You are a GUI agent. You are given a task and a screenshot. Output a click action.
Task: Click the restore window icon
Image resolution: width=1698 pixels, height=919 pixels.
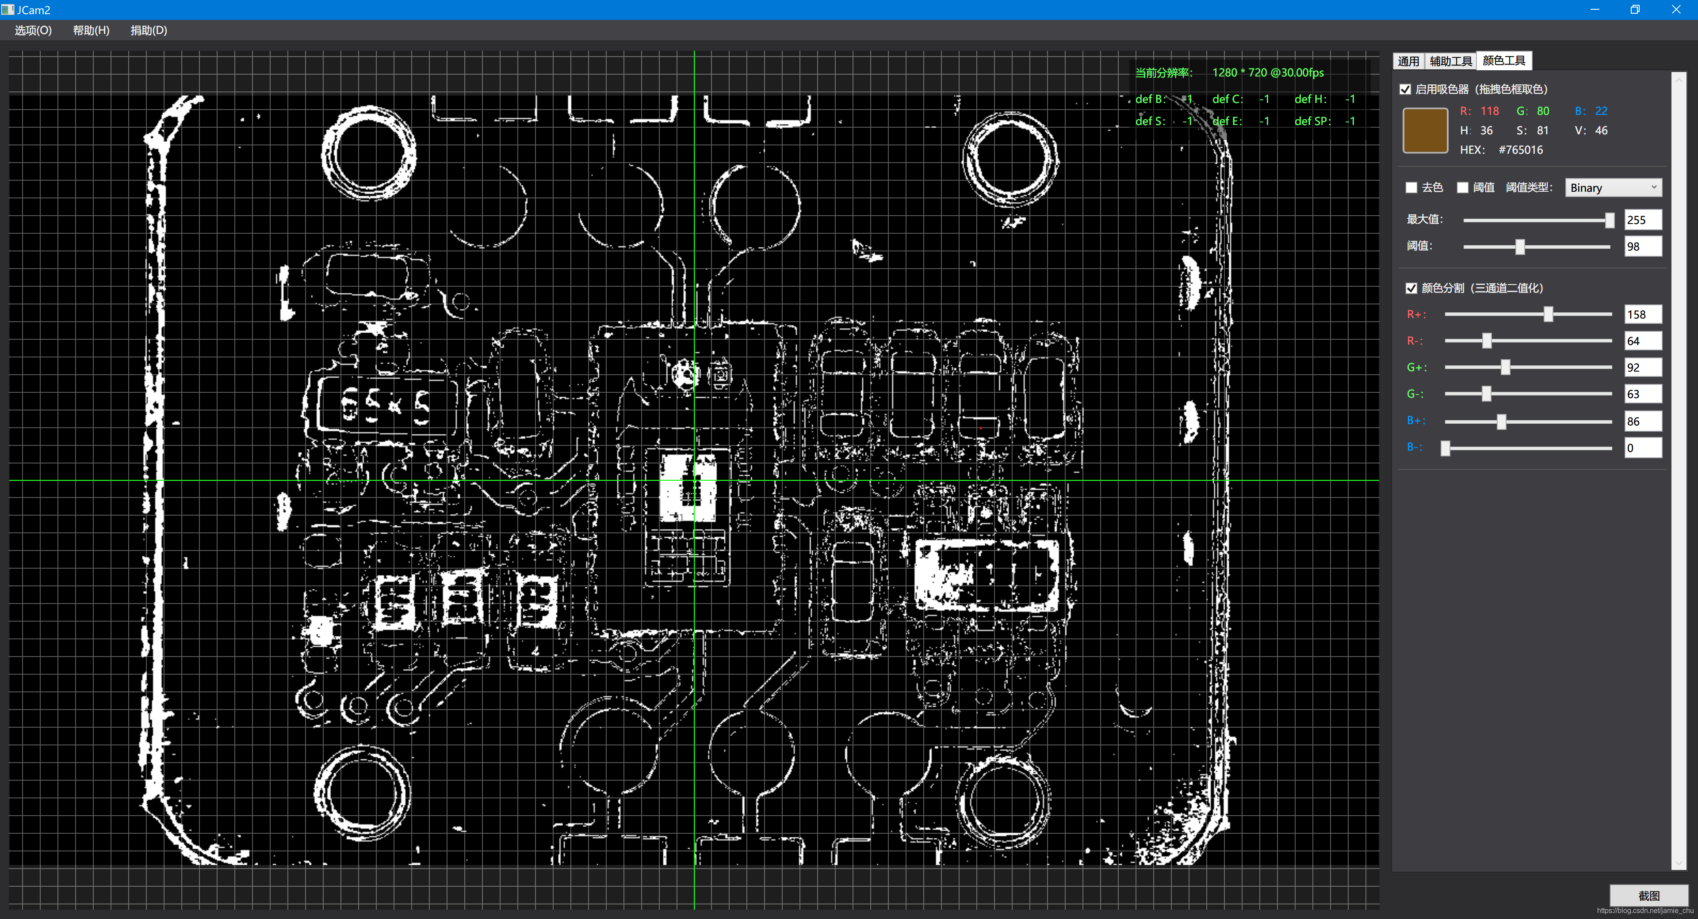click(x=1635, y=9)
